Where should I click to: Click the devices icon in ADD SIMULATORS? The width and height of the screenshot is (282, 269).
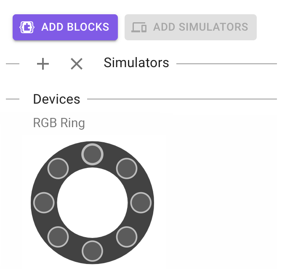tap(139, 27)
